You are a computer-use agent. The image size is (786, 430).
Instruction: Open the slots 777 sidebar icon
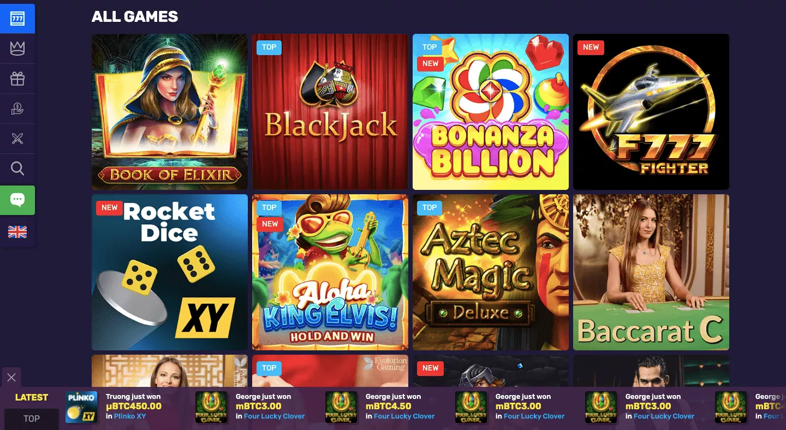click(17, 19)
